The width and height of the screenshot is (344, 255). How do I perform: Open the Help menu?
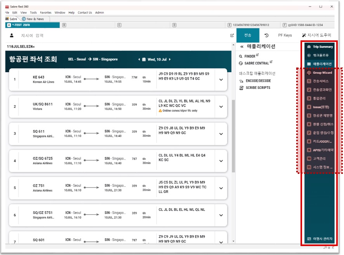click(x=71, y=12)
